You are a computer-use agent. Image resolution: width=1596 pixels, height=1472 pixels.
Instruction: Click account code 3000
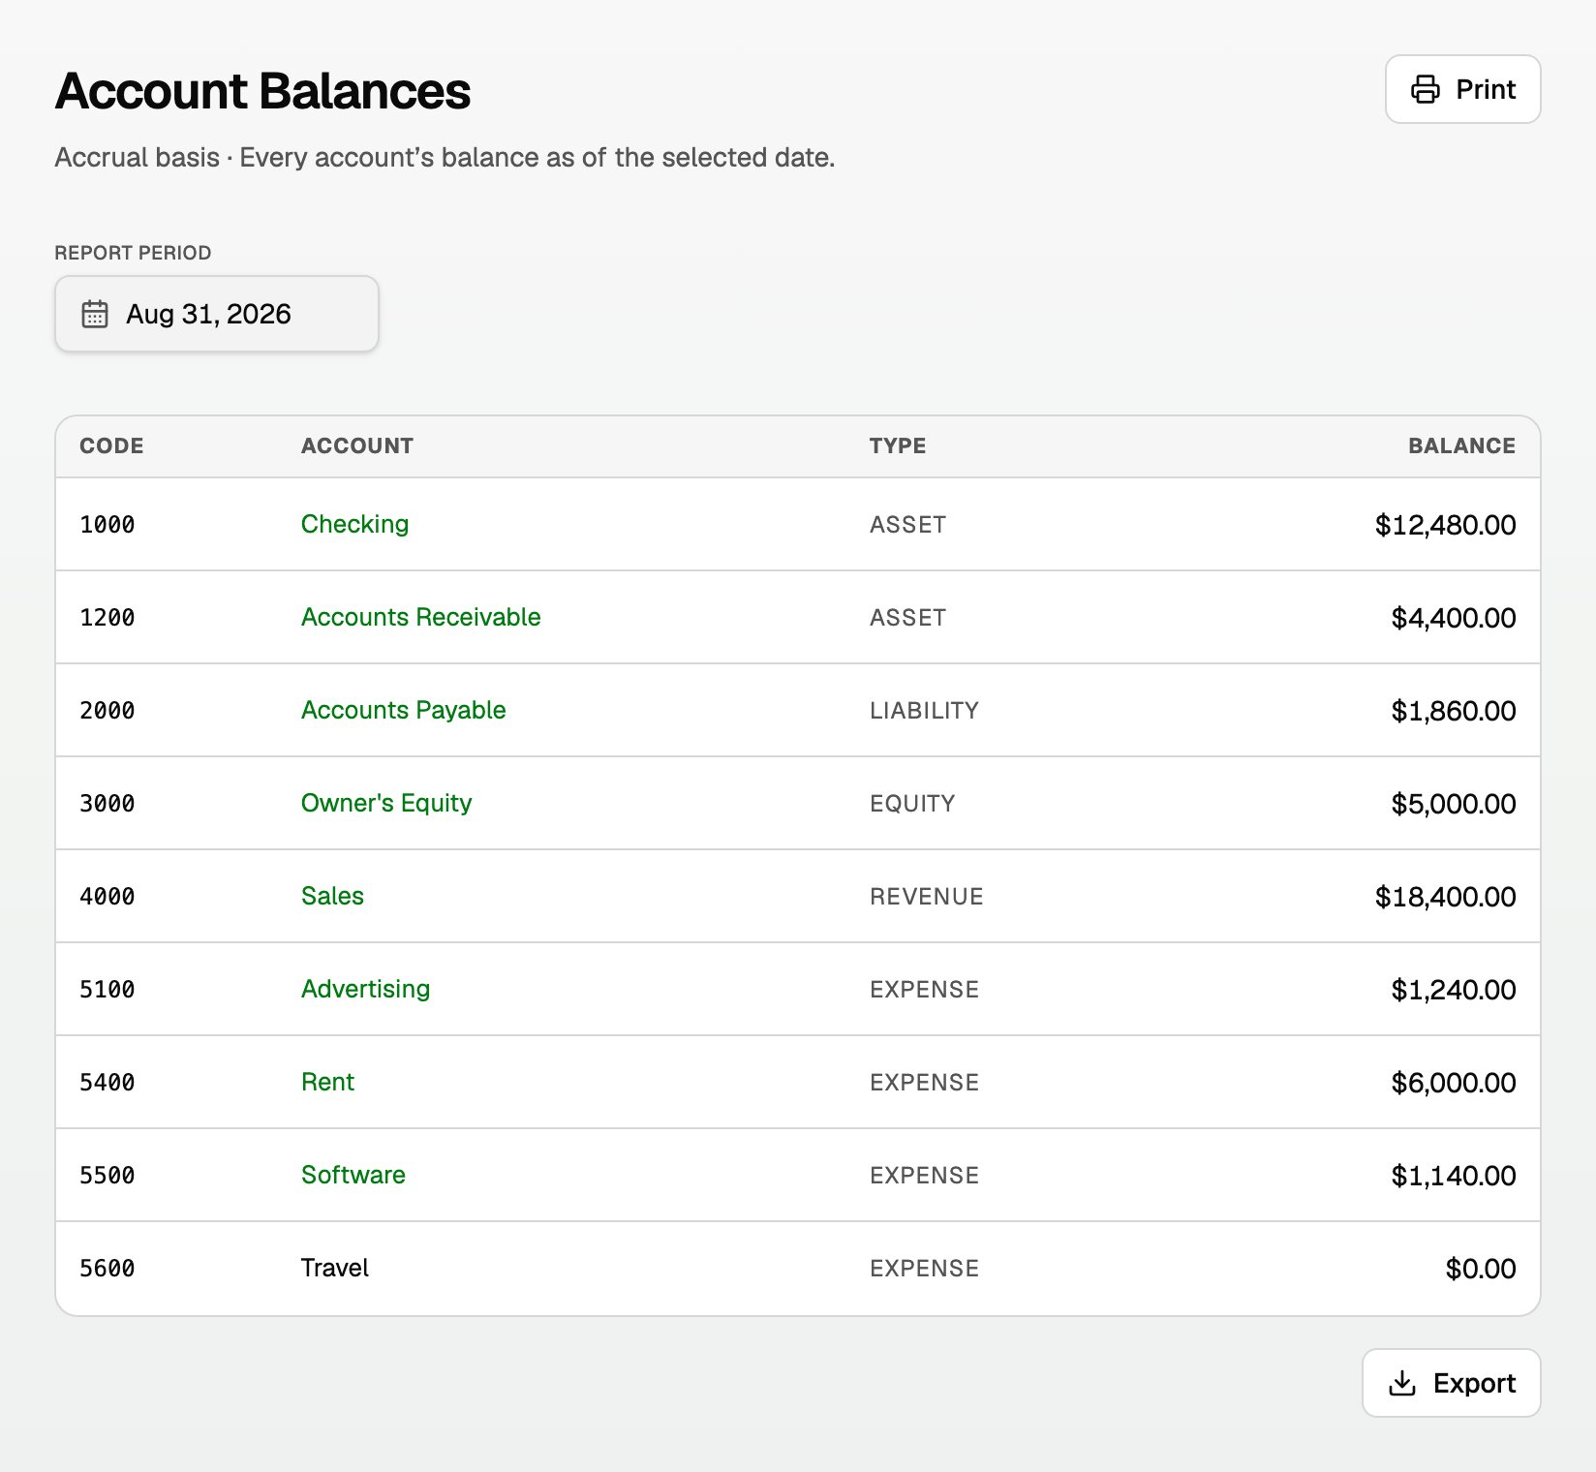point(107,804)
